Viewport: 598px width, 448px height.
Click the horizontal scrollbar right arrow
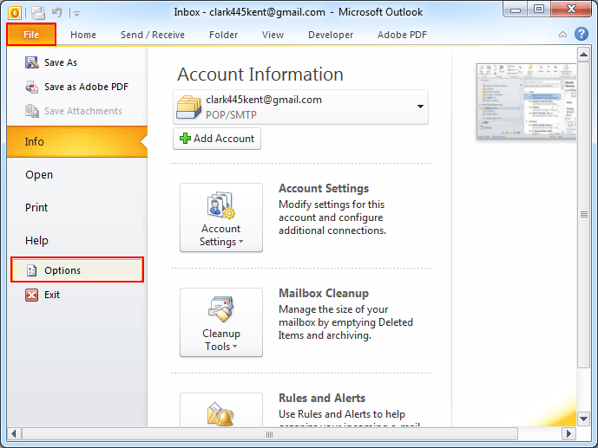pos(568,433)
